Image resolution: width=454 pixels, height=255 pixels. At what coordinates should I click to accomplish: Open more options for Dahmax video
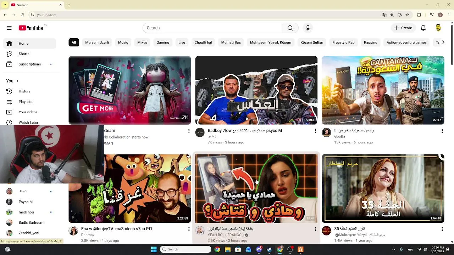(x=189, y=229)
